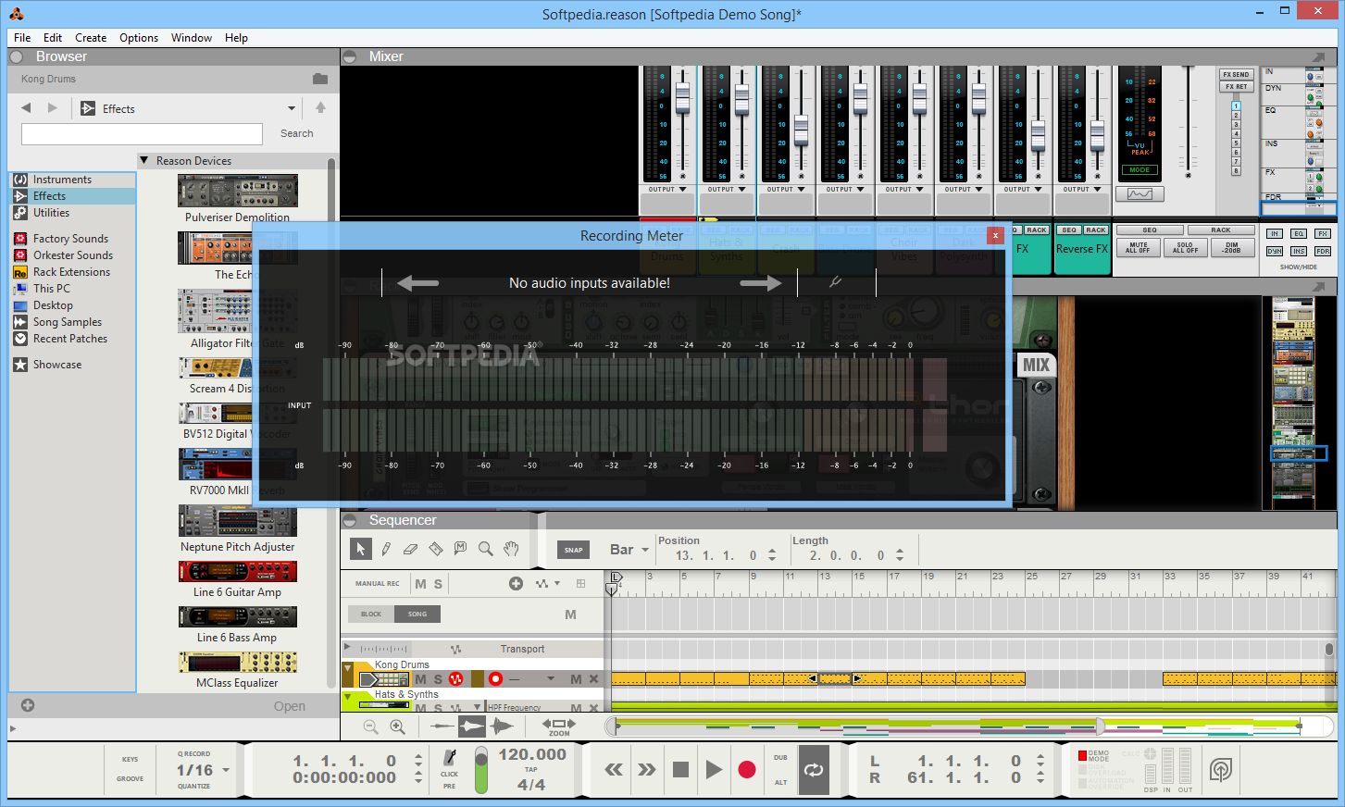Toggle record enable on Kong Drums track
Image resolution: width=1345 pixels, height=807 pixels.
[x=495, y=679]
